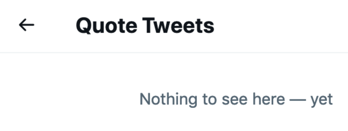Click the dash in the empty-state text
Screen dimensions: 348x131
coord(298,100)
